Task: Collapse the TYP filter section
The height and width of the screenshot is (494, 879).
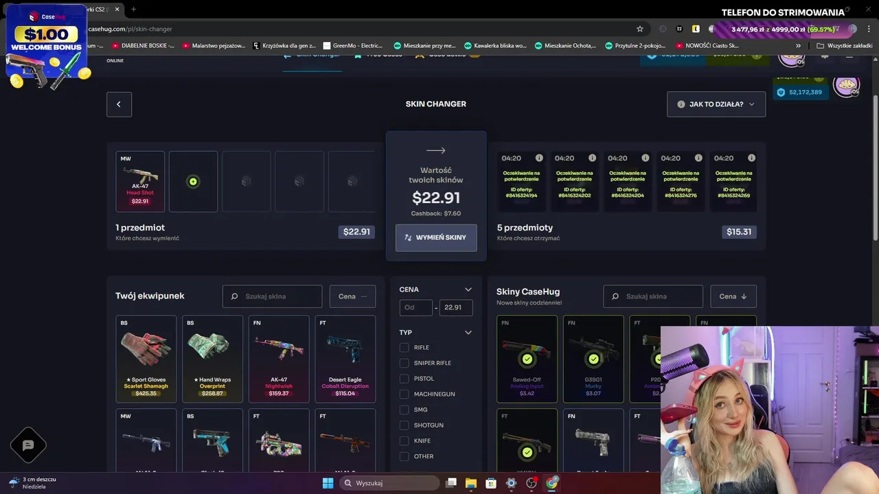Action: click(468, 333)
